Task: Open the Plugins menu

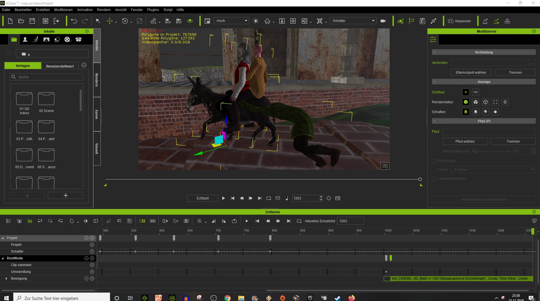Action: tap(153, 10)
